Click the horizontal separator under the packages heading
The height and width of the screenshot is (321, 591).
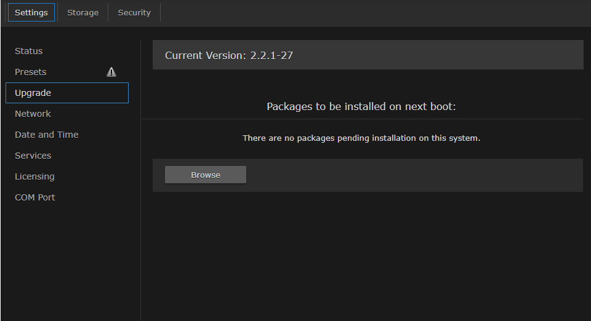[361, 119]
